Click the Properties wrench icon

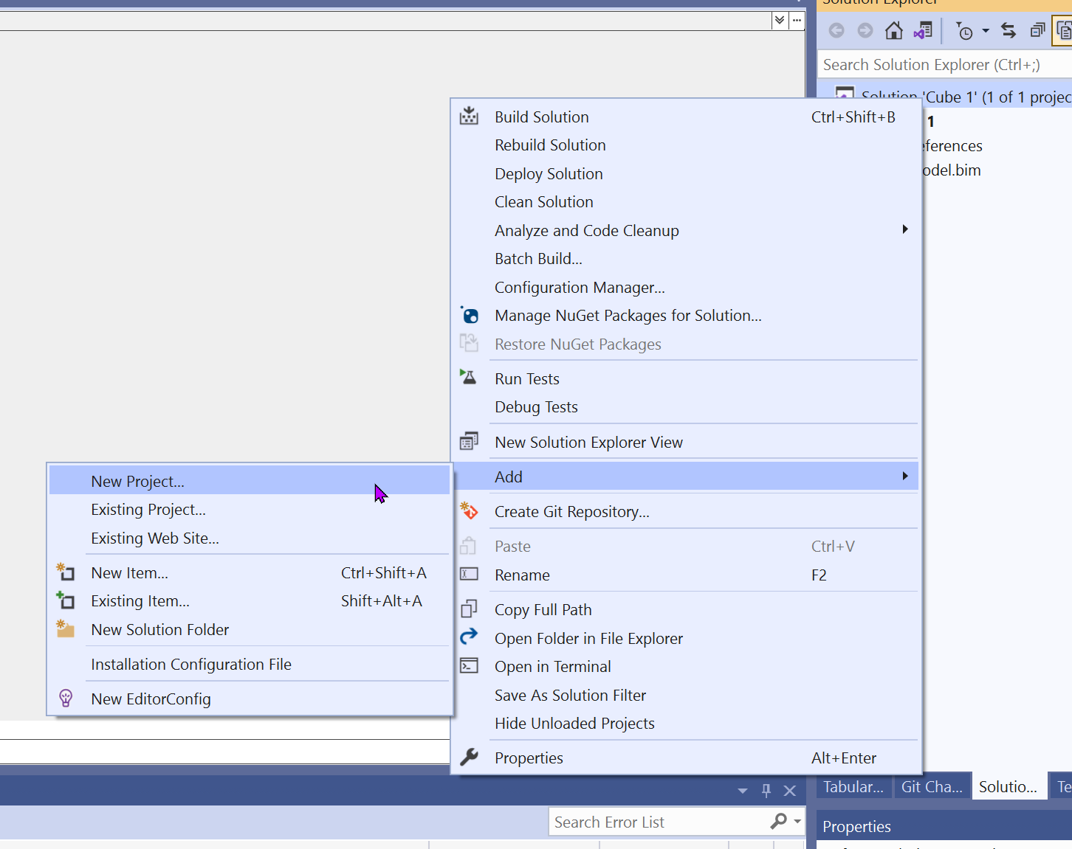[469, 757]
